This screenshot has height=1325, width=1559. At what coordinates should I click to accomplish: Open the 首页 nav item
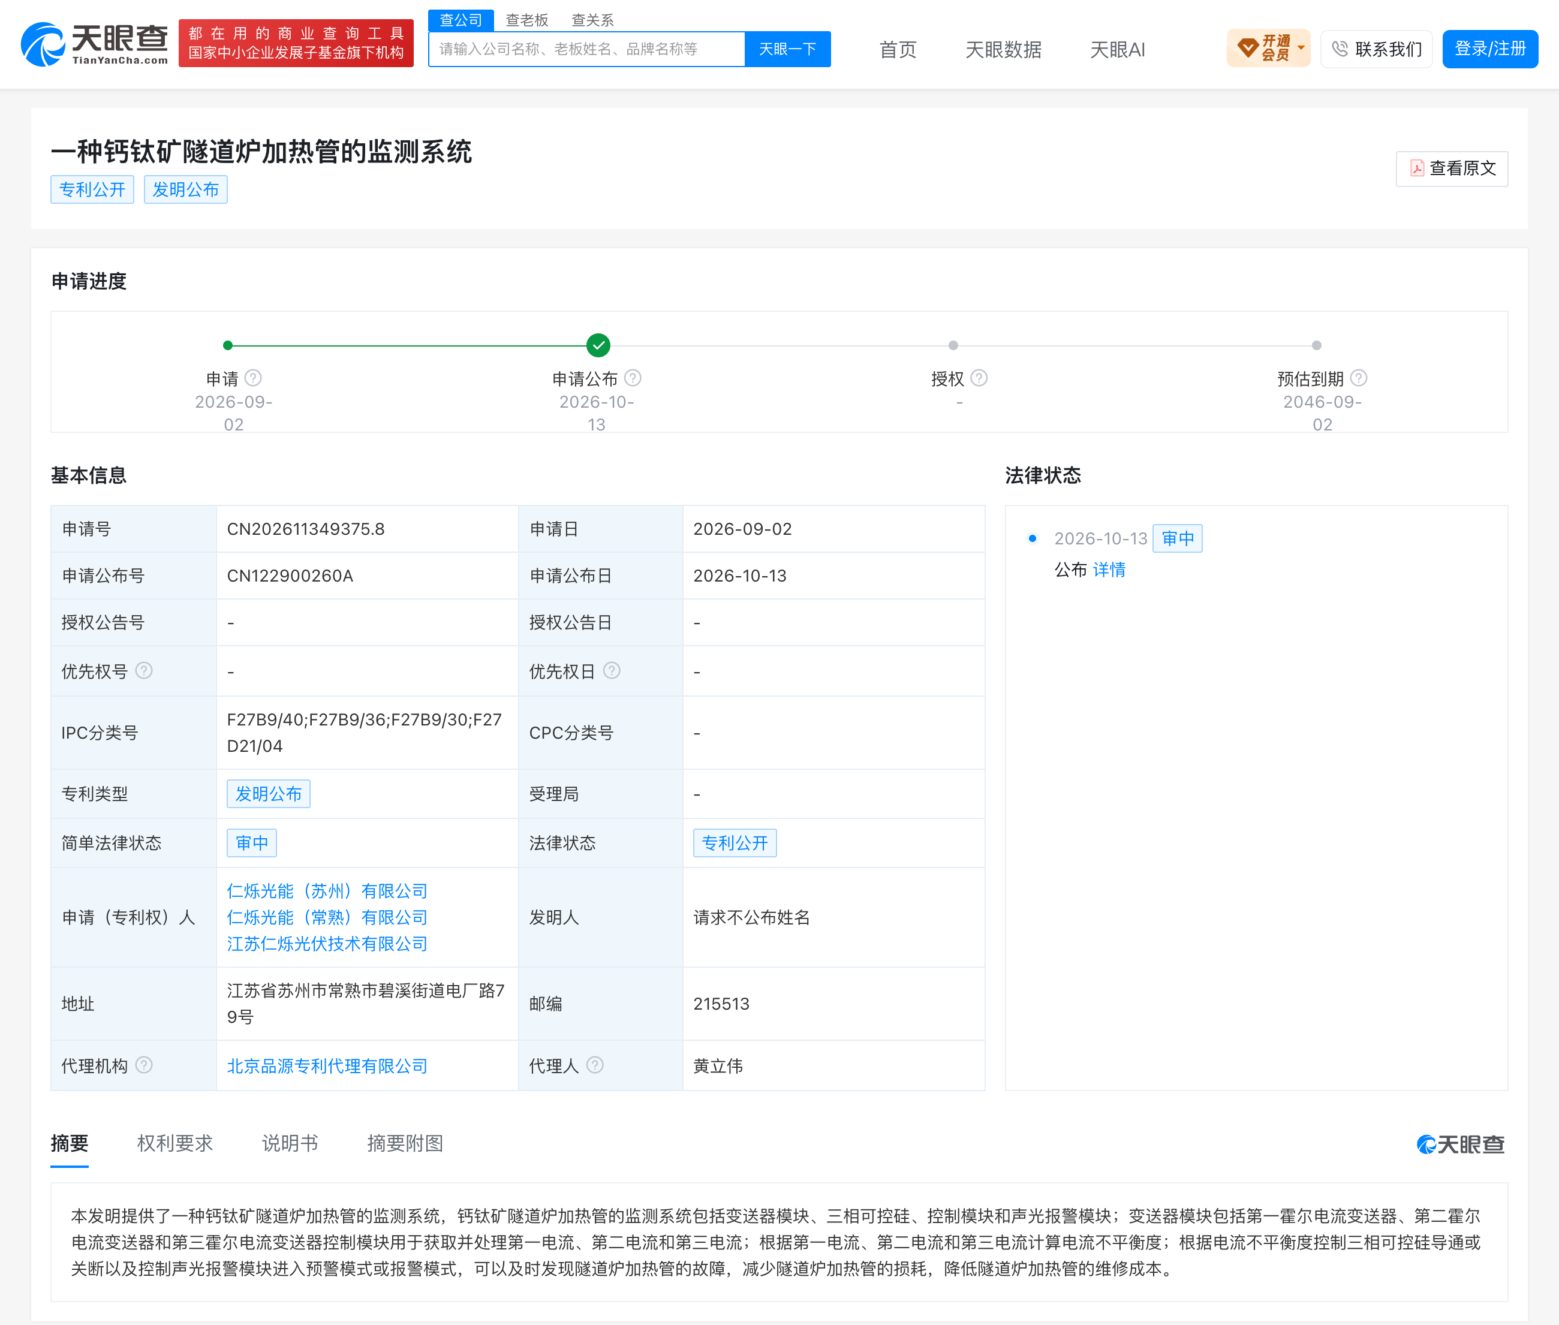[898, 50]
